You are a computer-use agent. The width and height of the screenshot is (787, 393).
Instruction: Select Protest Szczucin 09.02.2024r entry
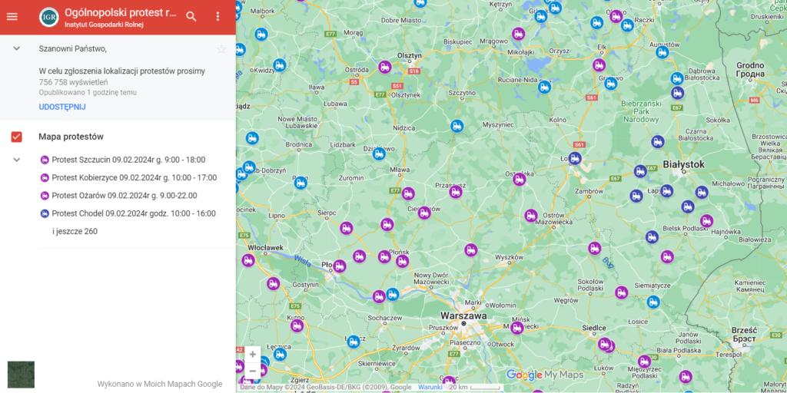pos(128,160)
